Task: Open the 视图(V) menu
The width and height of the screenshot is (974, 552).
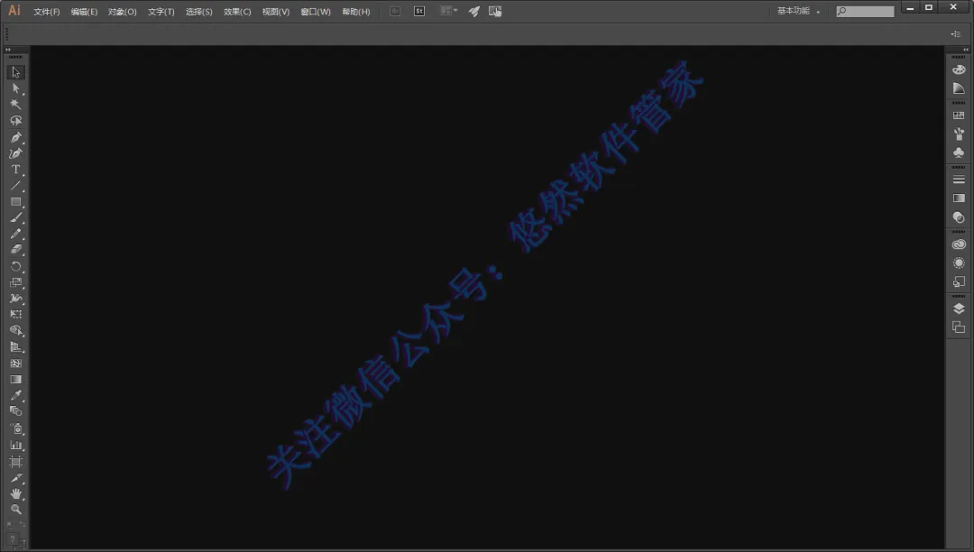Action: pos(276,12)
